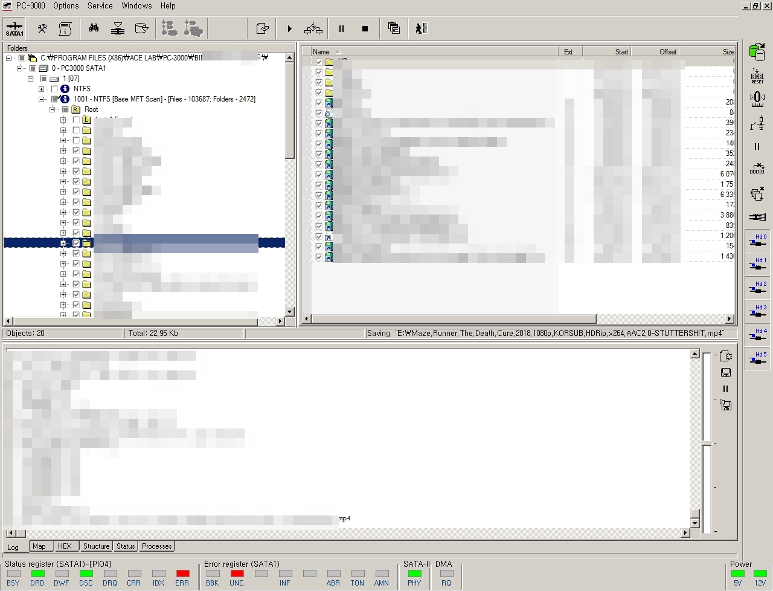Viewport: 773px width, 591px height.
Task: Click the sectors-with-X sidebar icon
Action: (x=757, y=170)
